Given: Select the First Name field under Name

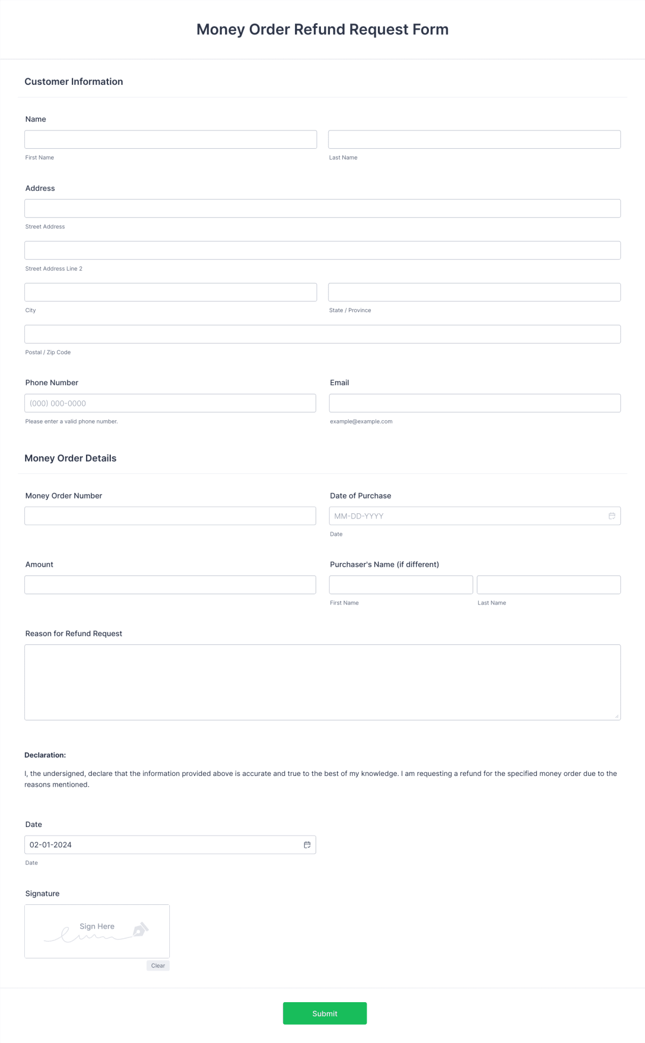Looking at the screenshot, I should pos(170,139).
